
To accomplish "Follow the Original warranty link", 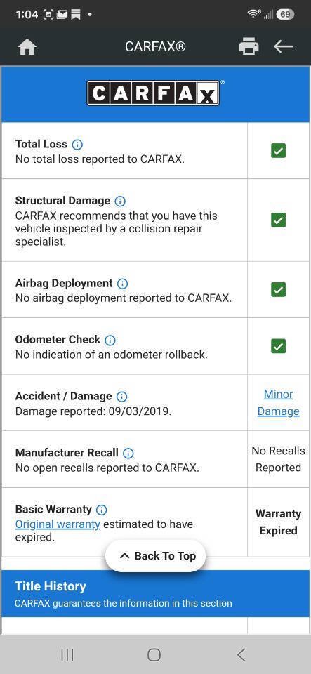I will pyautogui.click(x=58, y=524).
